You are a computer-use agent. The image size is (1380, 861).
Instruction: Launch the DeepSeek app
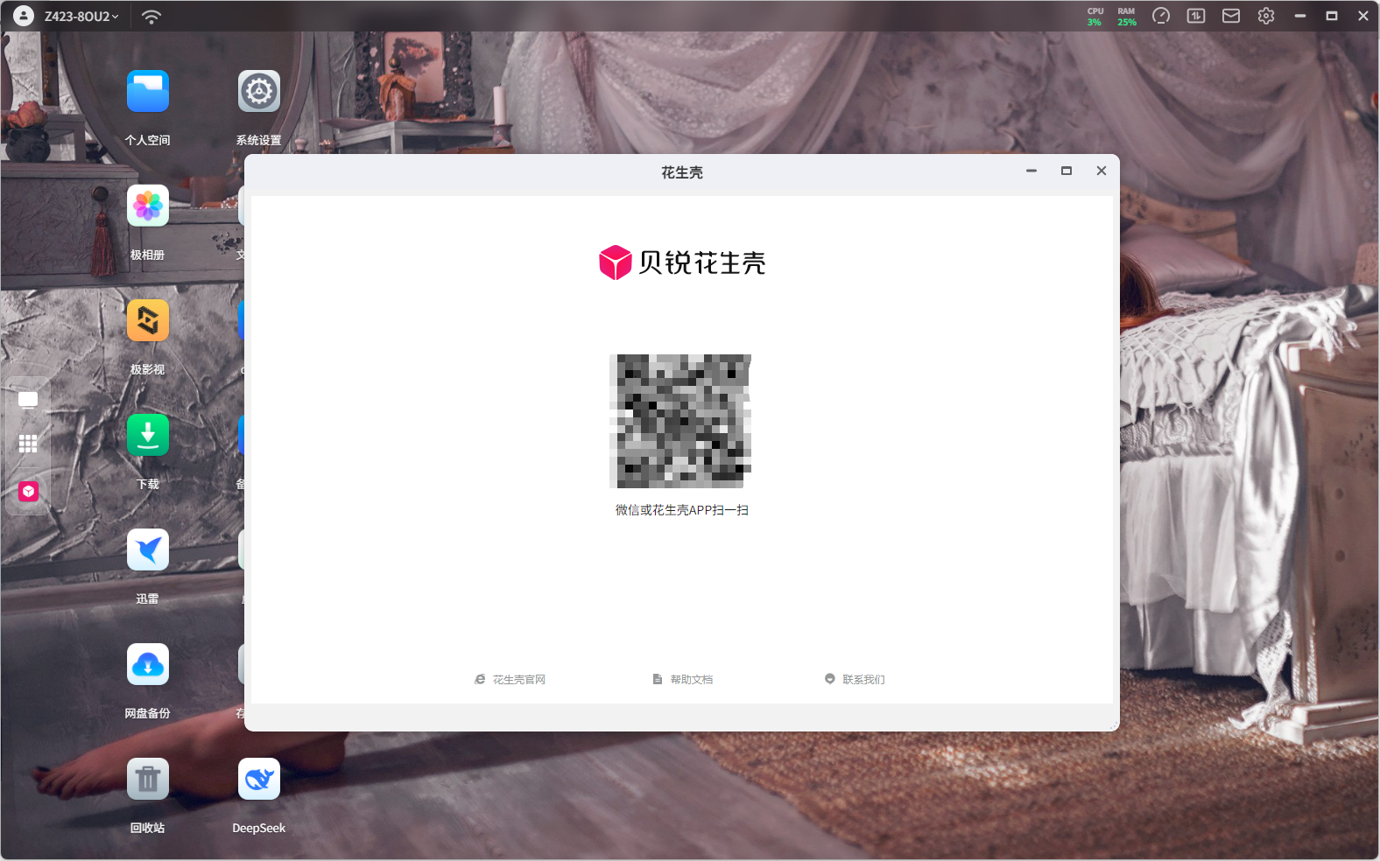[258, 780]
